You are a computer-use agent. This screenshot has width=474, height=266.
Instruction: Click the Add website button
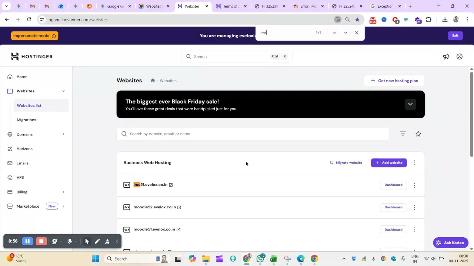(x=389, y=163)
